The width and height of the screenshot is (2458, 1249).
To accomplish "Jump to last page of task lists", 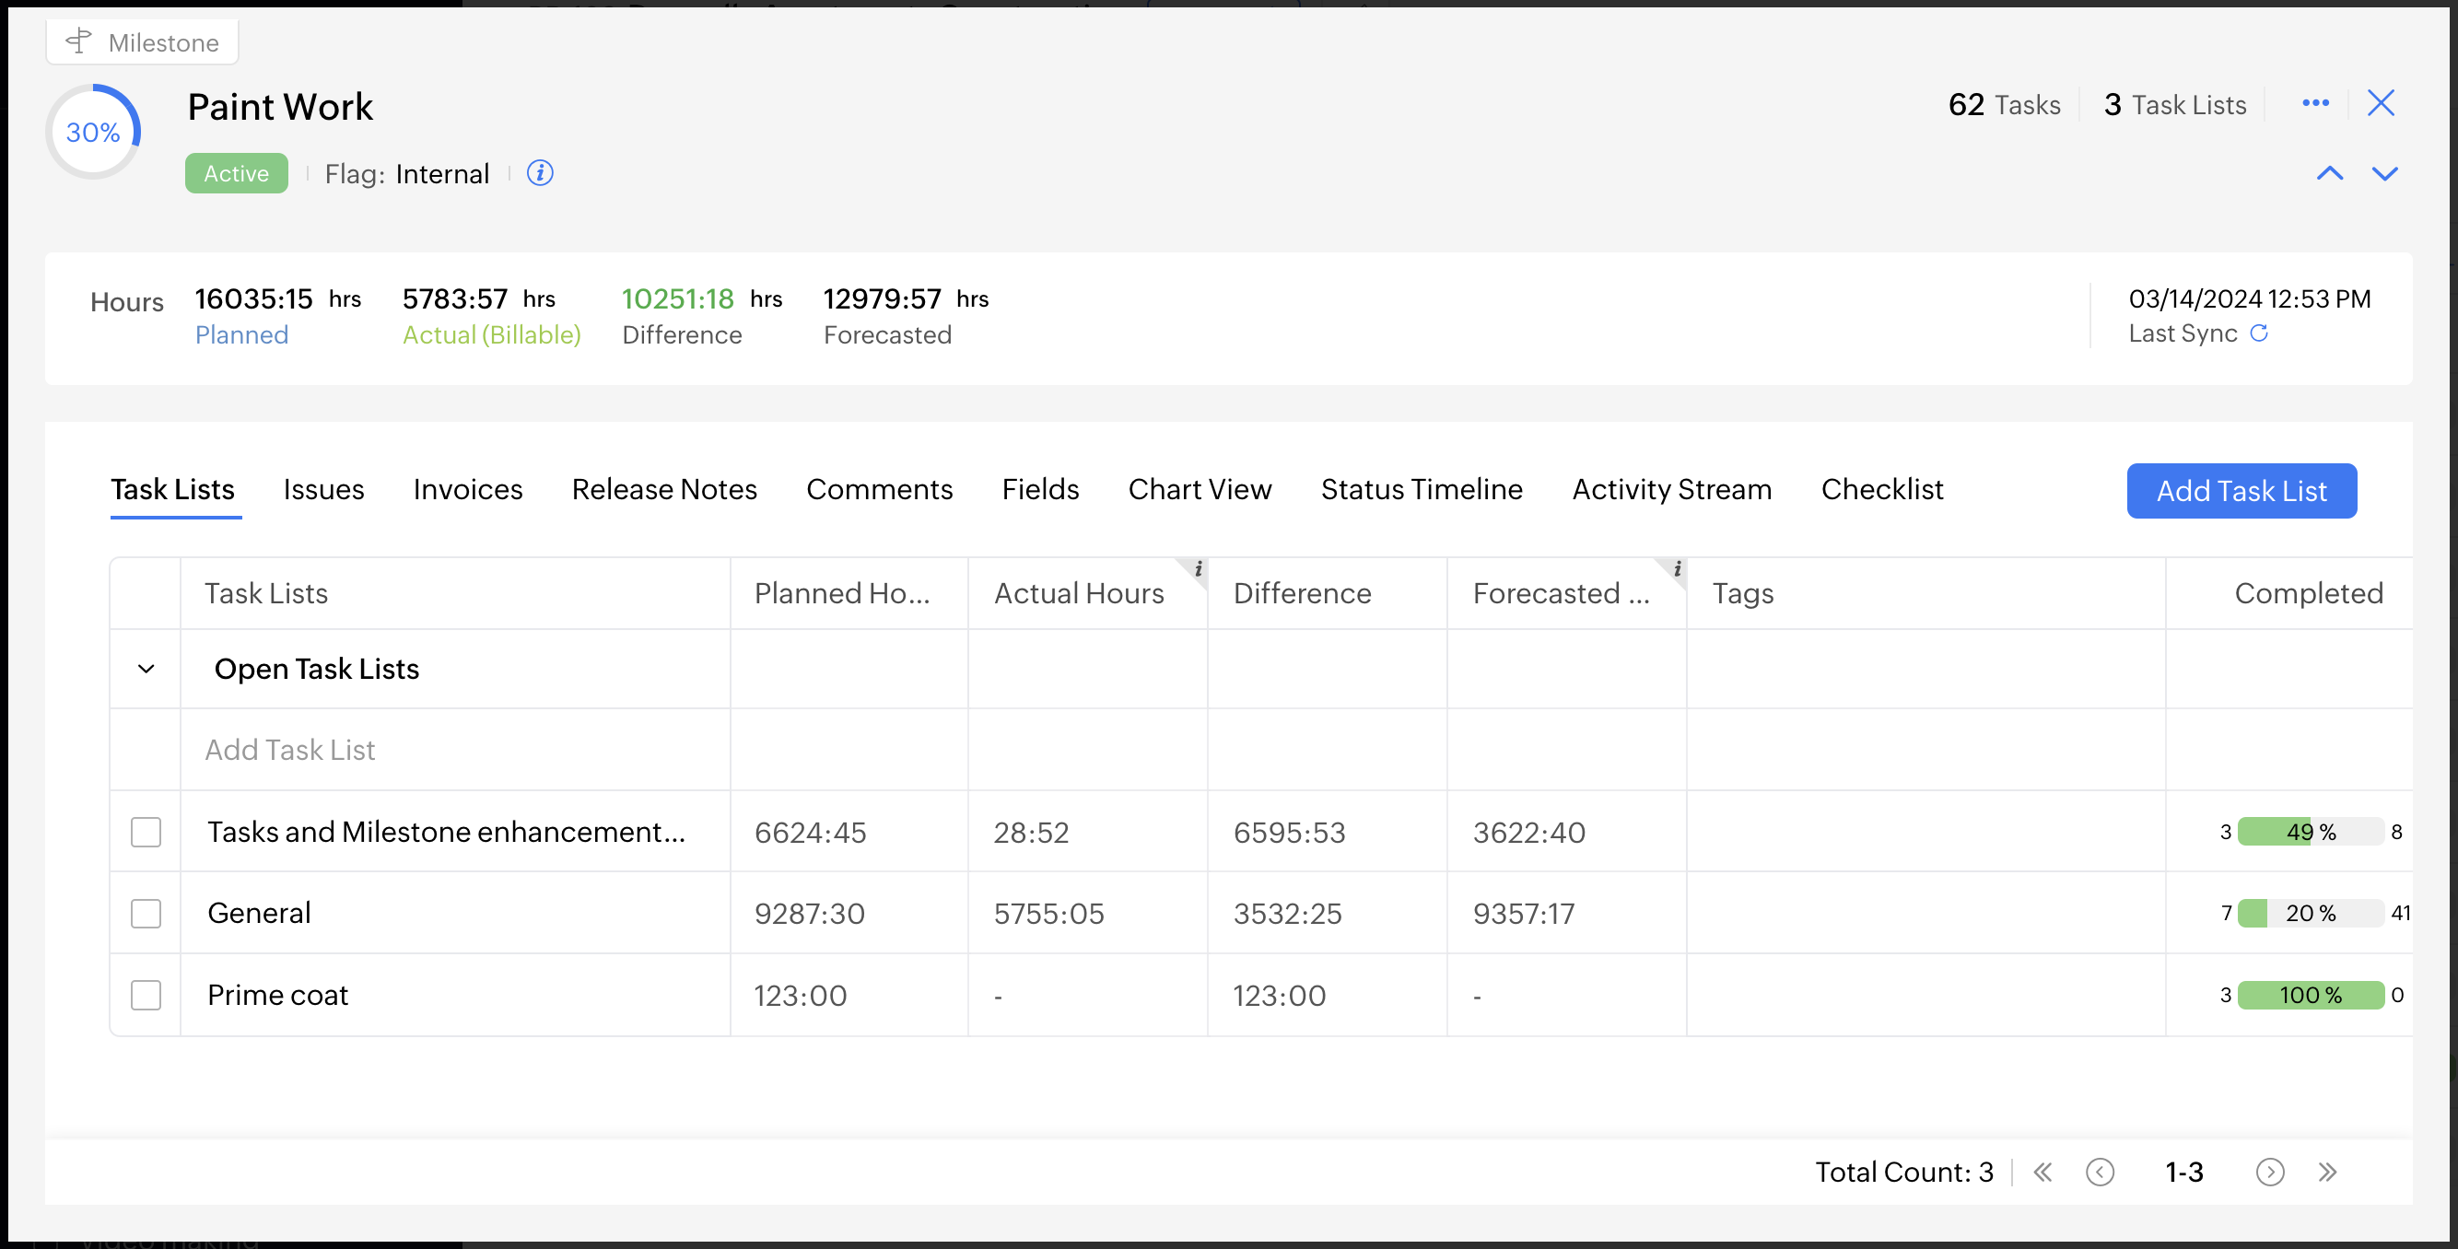I will tap(2326, 1172).
